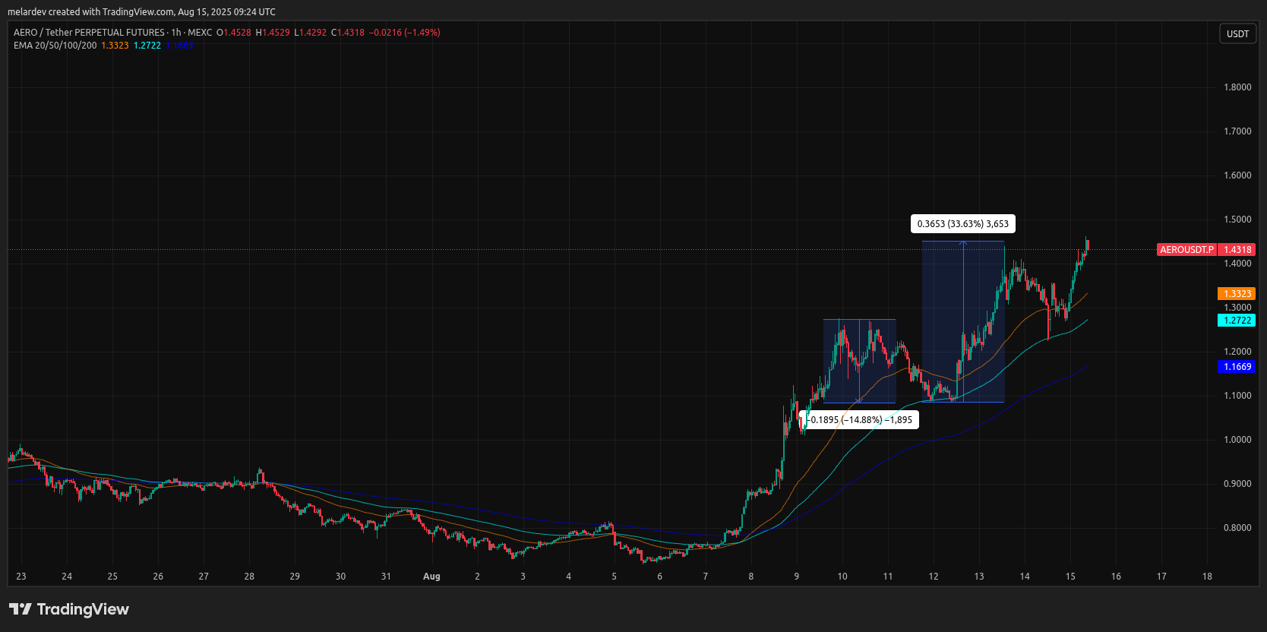The width and height of the screenshot is (1267, 632).
Task: Select the open value O1.4528
Action: coord(234,33)
